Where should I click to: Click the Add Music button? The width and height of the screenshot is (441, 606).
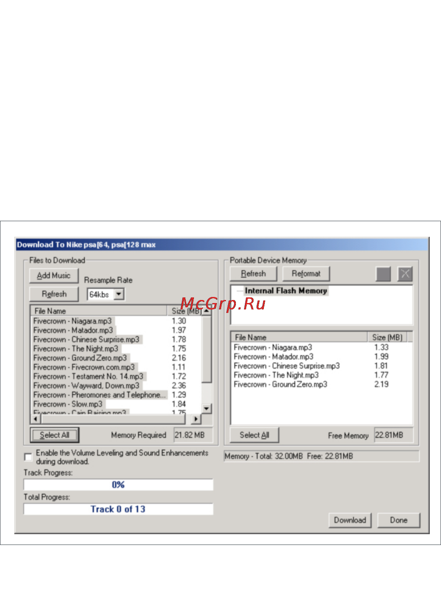point(54,276)
